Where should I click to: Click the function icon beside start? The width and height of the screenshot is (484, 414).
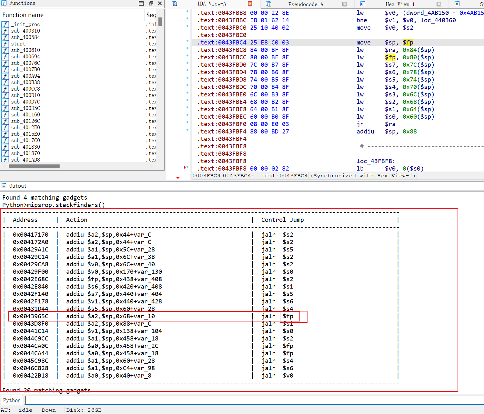coord(5,44)
